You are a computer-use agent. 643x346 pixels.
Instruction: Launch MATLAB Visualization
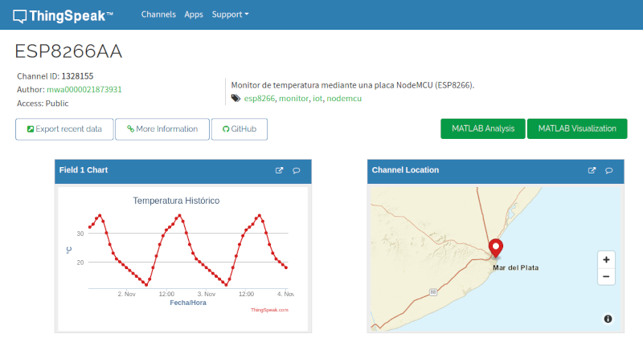(x=577, y=128)
